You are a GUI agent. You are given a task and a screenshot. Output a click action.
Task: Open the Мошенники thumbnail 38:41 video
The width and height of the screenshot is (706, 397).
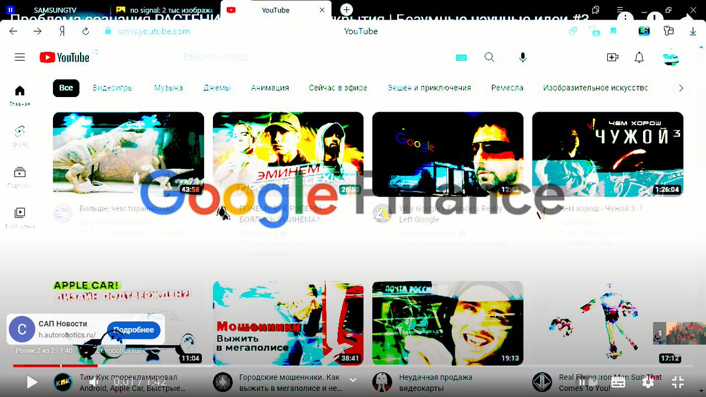(x=288, y=323)
